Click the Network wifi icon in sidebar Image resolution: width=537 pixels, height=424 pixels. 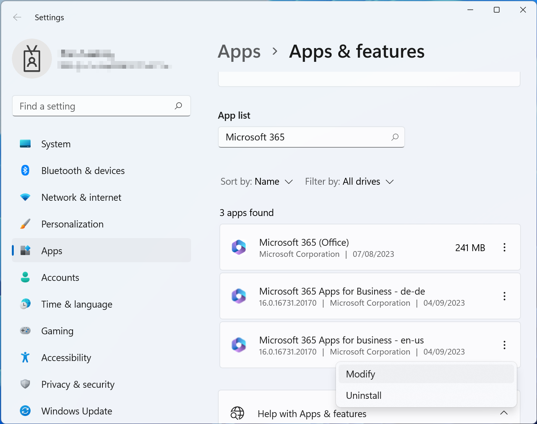point(25,197)
